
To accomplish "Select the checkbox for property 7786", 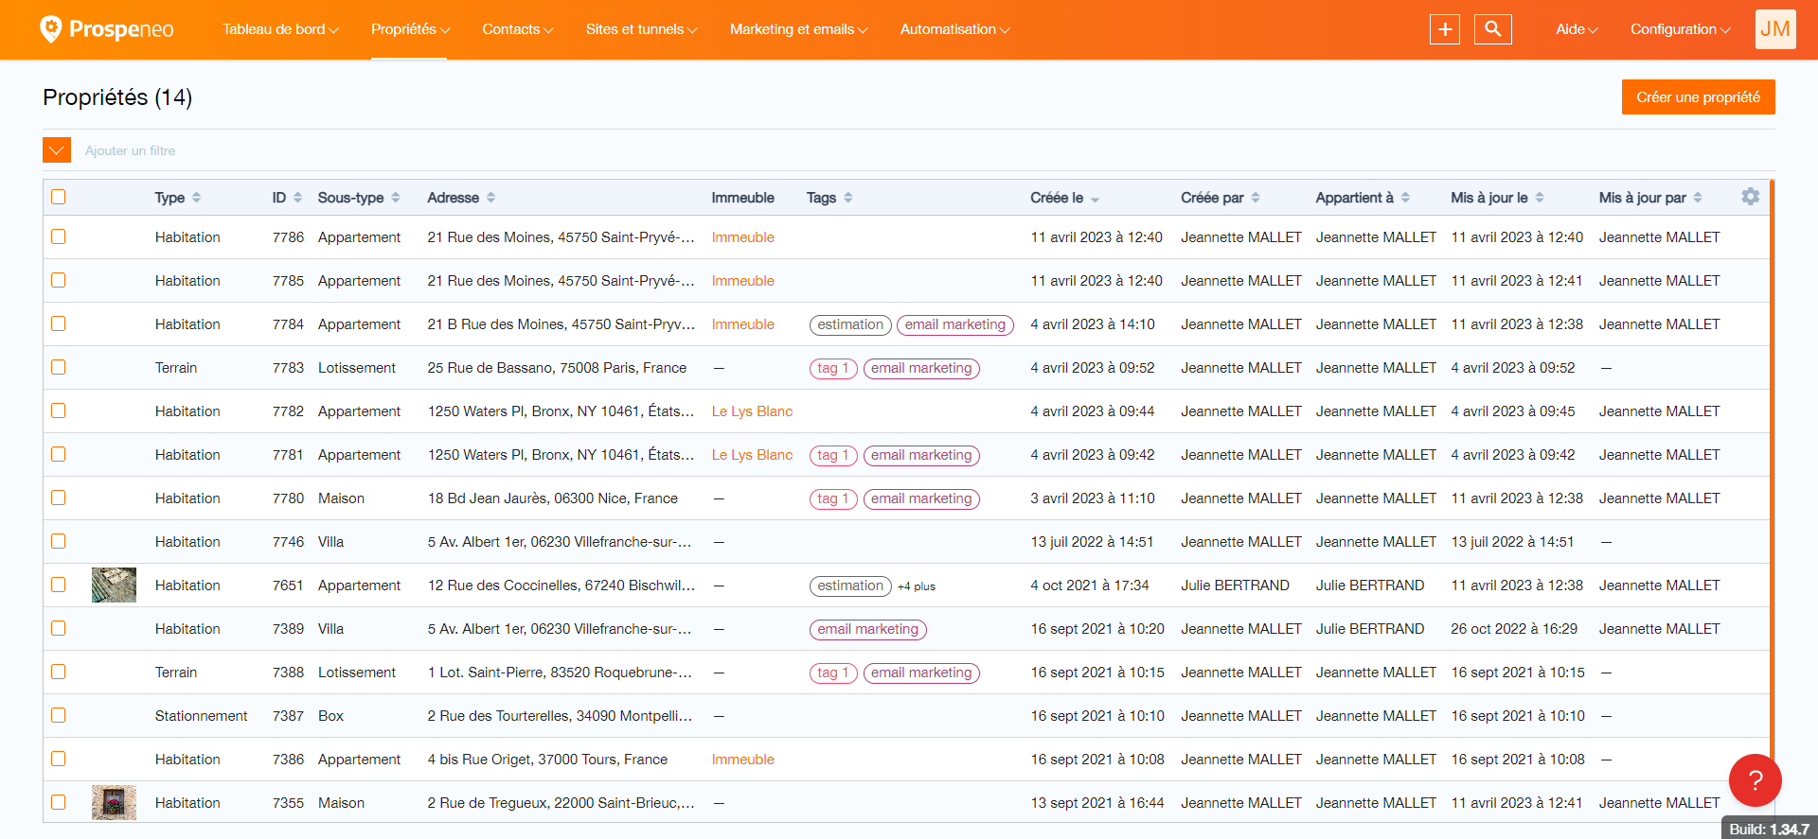I will tap(59, 236).
